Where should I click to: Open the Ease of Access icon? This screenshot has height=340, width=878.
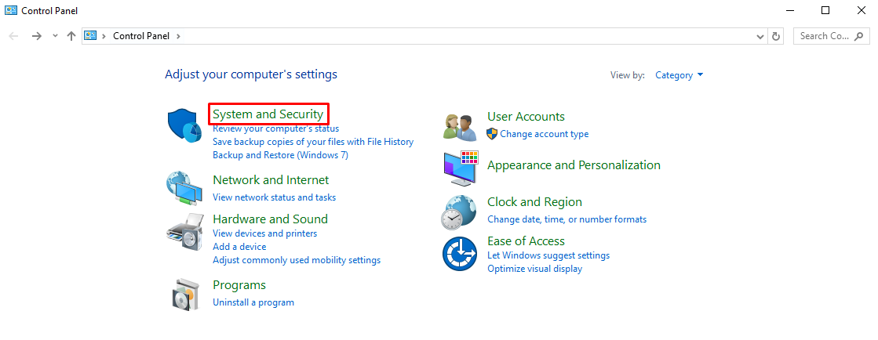[x=459, y=254]
